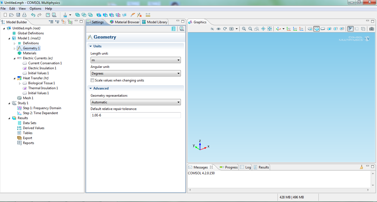Click the Mesh 1 node icon
Viewport: 377px width, 202px height.
pyautogui.click(x=19, y=98)
